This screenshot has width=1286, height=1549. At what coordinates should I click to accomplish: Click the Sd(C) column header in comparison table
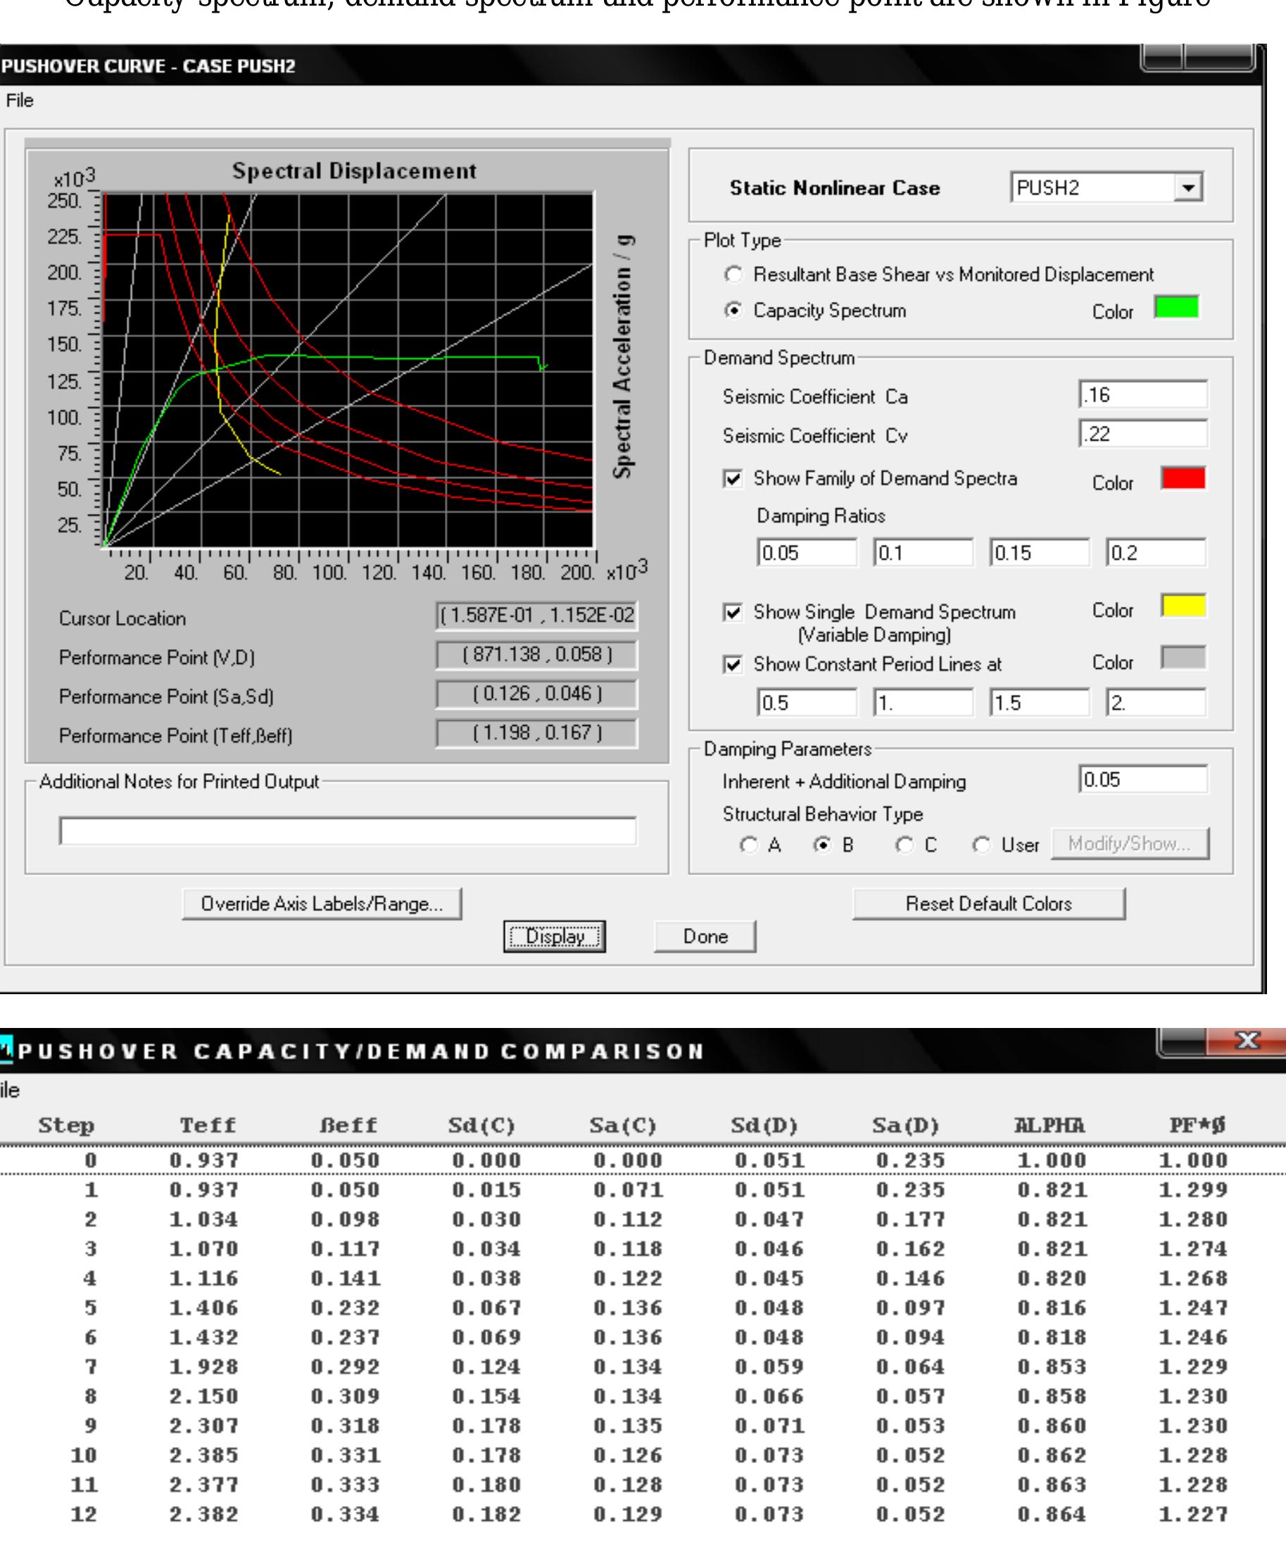pyautogui.click(x=481, y=1126)
